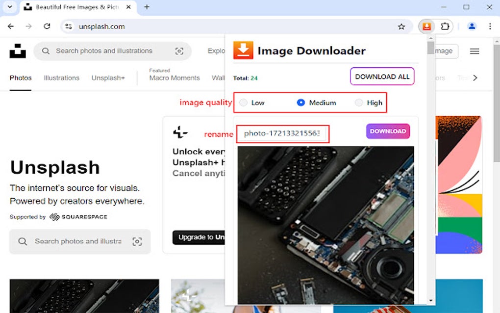Click the bookmark star in the address bar
The width and height of the screenshot is (500, 313).
point(401,26)
